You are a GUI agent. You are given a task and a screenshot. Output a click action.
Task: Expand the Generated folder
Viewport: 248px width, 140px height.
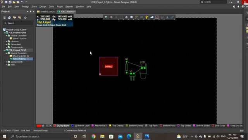7,44
